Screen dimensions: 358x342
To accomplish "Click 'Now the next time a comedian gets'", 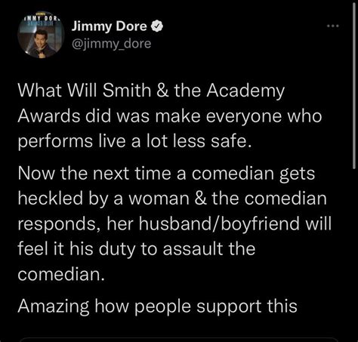I will pos(166,174).
